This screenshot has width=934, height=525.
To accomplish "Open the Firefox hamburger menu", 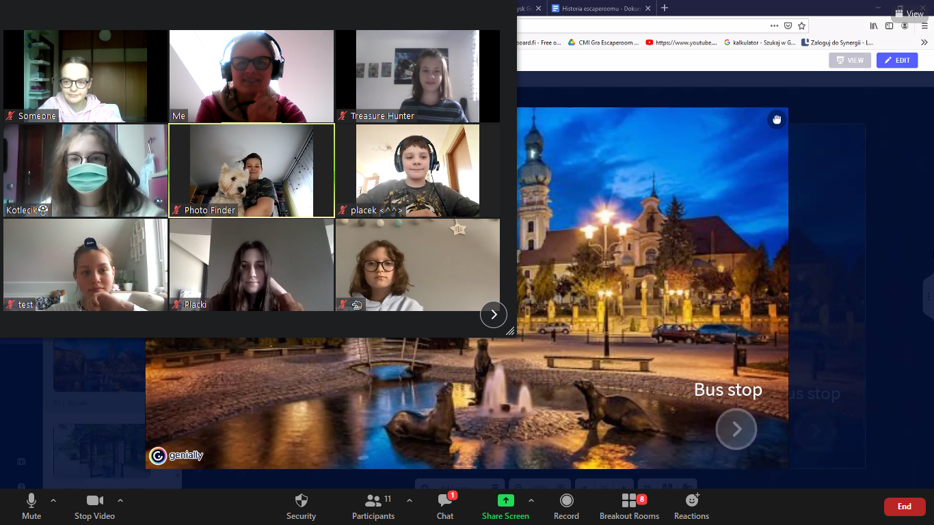I will click(x=924, y=26).
